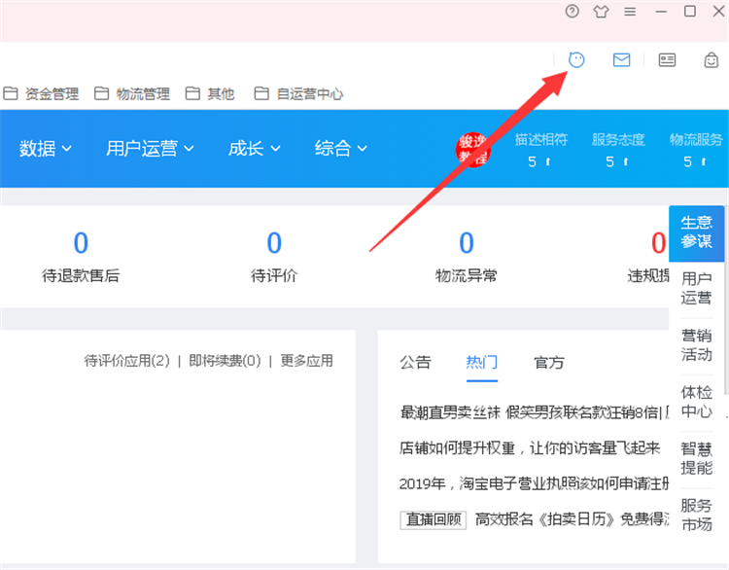Open the 自运营中心 bookmark folder

tap(298, 94)
